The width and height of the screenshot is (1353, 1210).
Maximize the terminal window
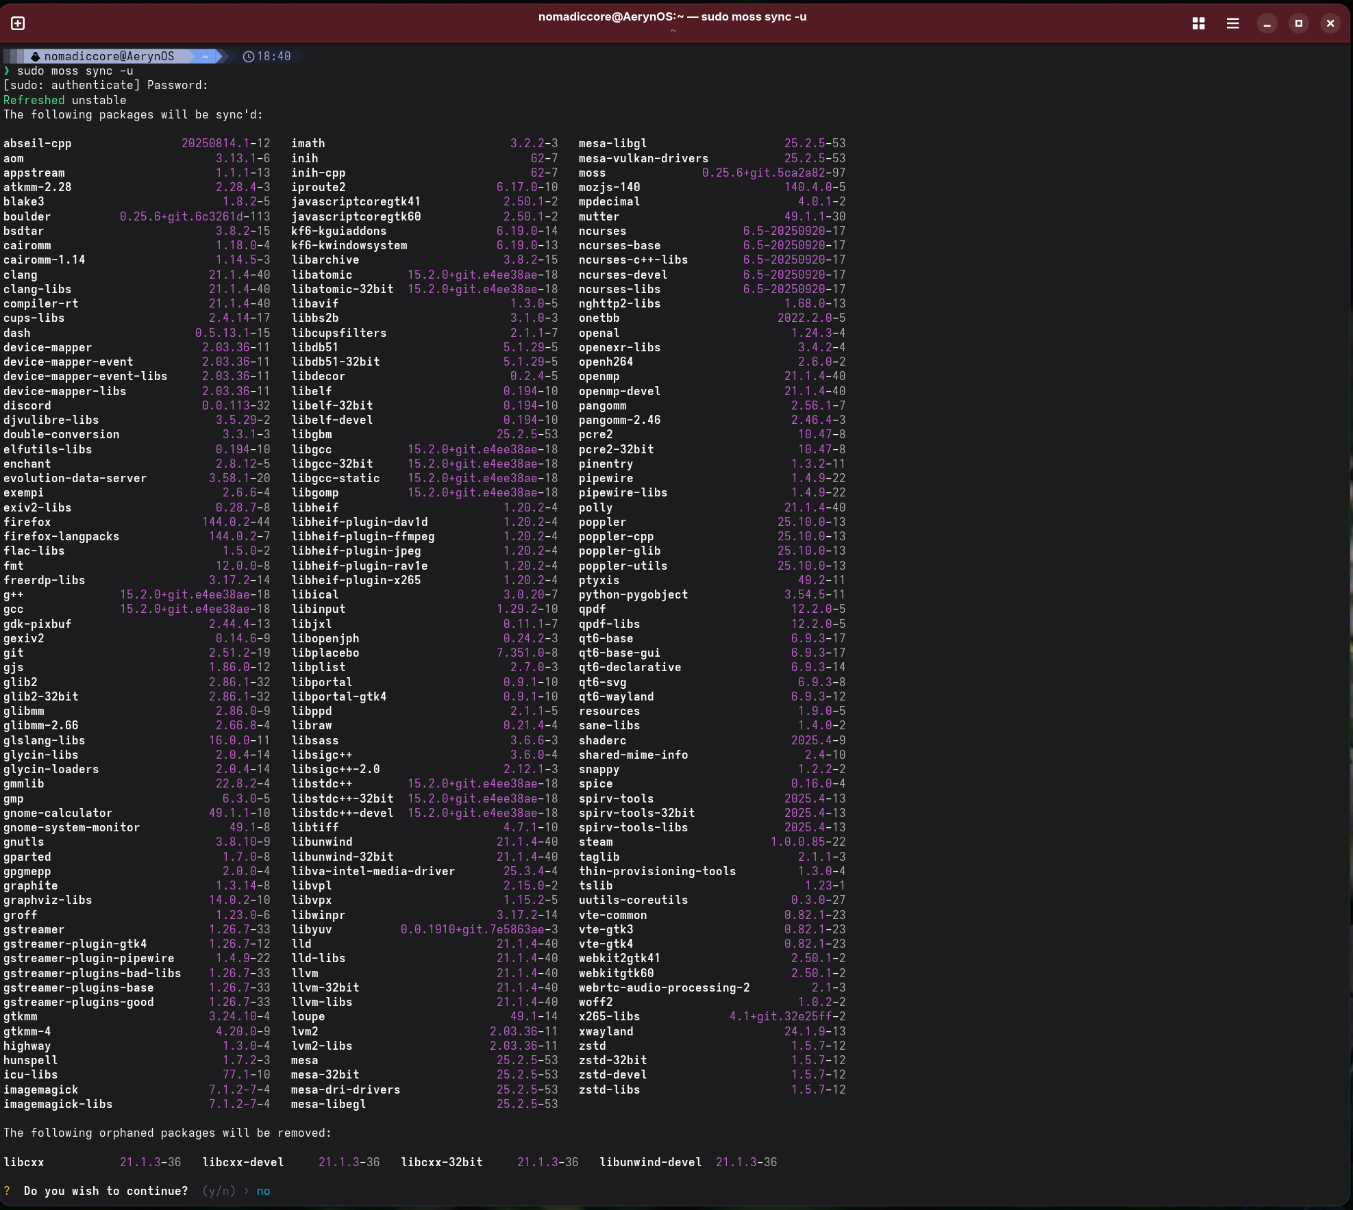[x=1298, y=23]
